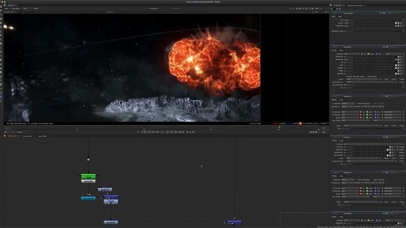This screenshot has width=406, height=228.
Task: Open the operation dropdown in second Merge panel
Action: point(348,180)
